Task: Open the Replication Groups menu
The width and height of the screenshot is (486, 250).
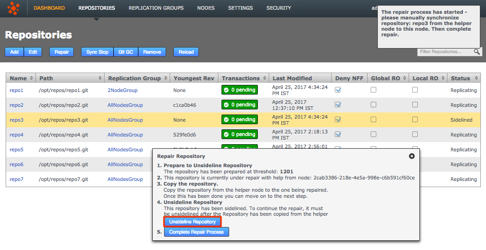Action: click(x=156, y=8)
